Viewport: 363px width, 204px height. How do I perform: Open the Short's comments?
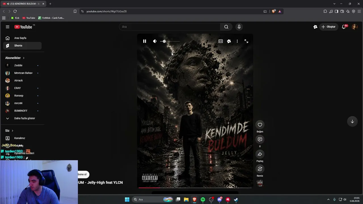(260, 139)
